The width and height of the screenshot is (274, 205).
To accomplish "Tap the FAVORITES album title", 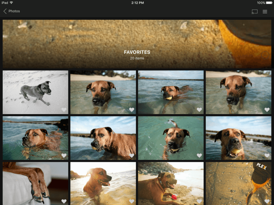I will pos(137,52).
